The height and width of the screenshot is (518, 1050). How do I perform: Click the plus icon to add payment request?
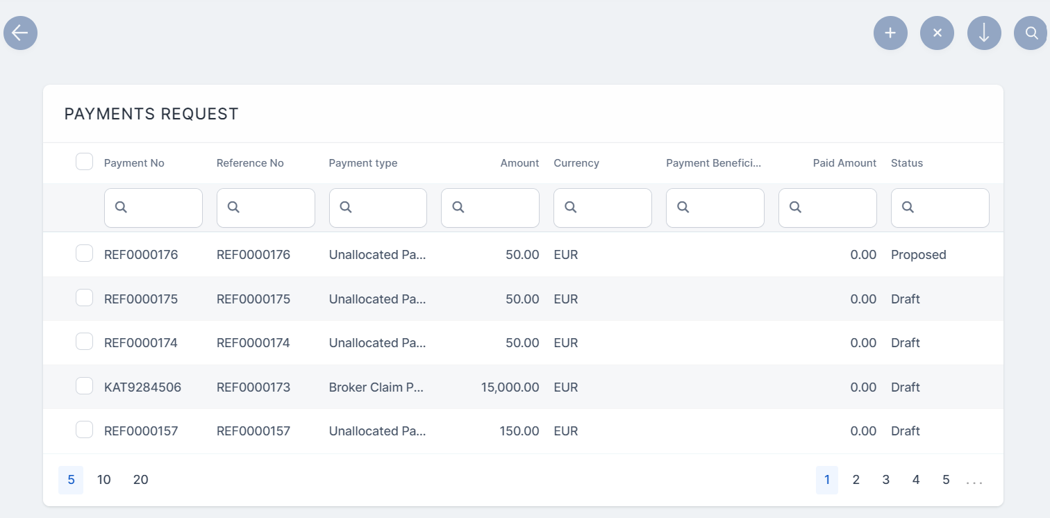(x=890, y=33)
